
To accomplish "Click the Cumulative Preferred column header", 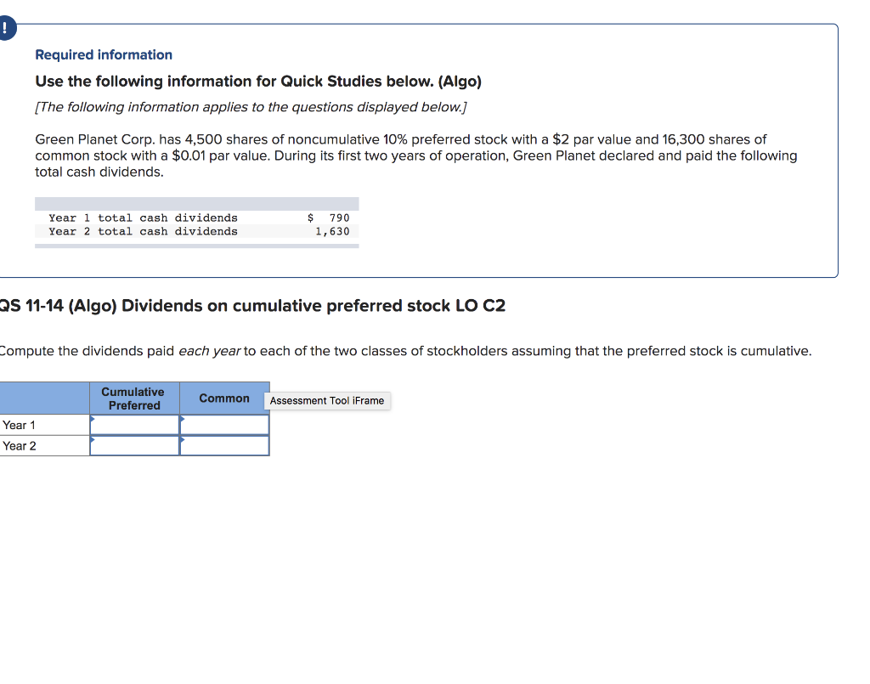I will [x=134, y=399].
